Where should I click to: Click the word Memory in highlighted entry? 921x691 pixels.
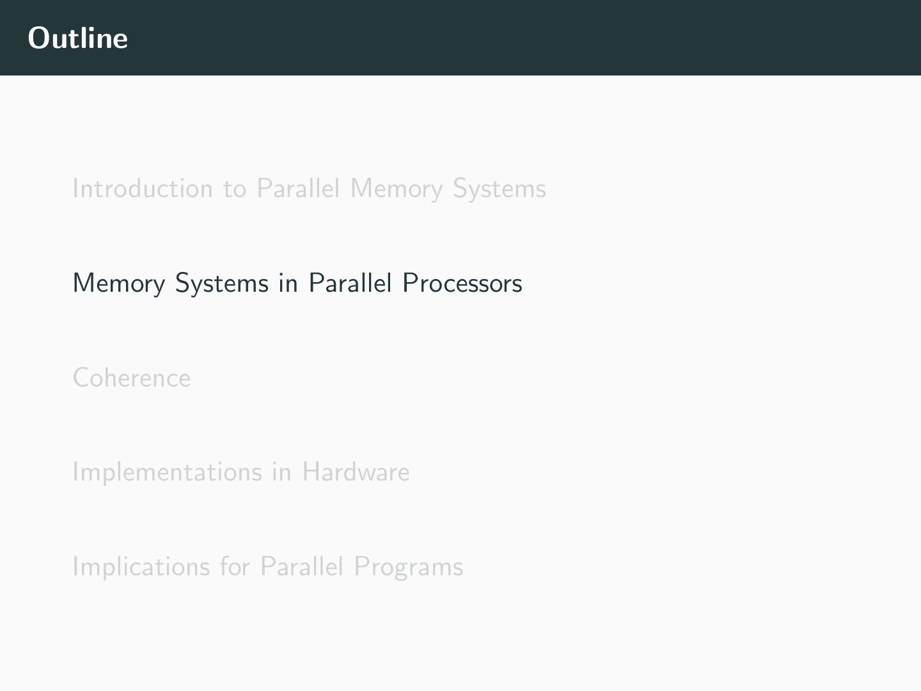119,283
